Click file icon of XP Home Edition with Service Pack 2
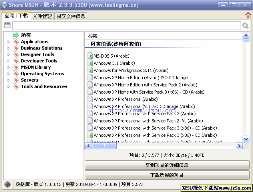 90,85
